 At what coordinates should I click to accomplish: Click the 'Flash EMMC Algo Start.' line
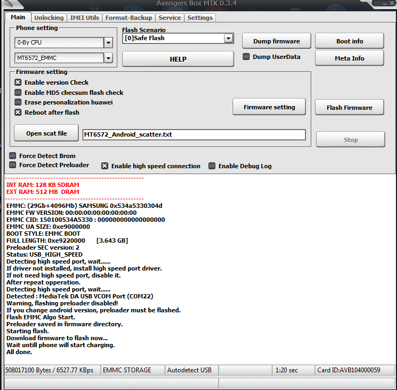coord(41,317)
